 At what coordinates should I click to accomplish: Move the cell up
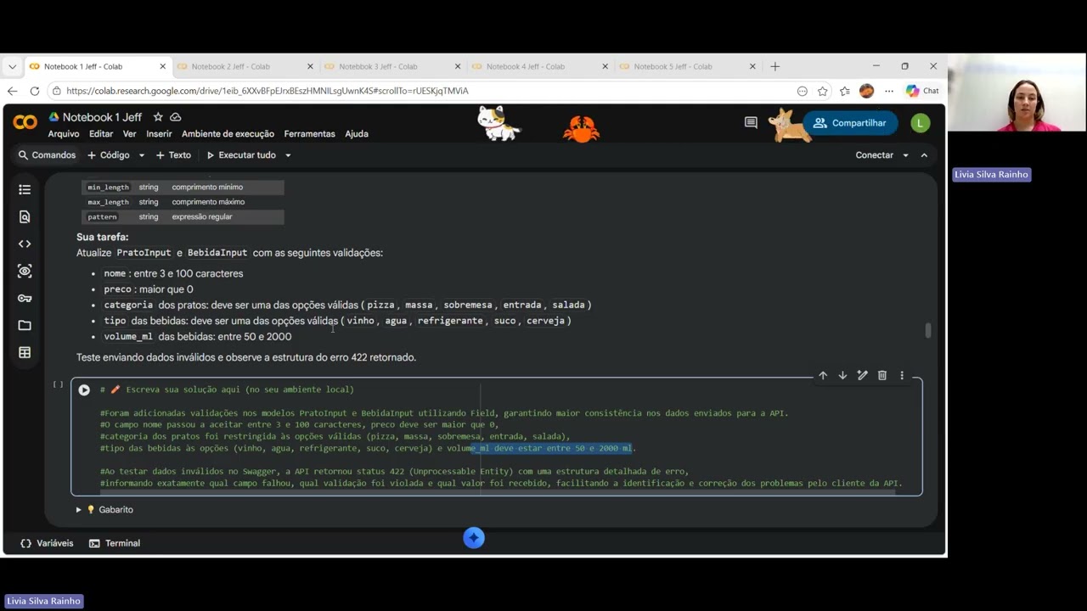coord(823,375)
